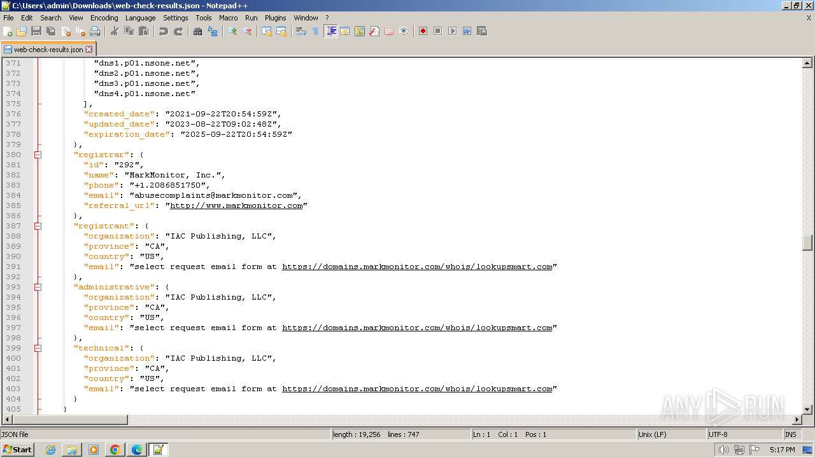Screen dimensions: 815x458
Task: Open Google Chrome from the taskbar
Action: tap(115, 450)
